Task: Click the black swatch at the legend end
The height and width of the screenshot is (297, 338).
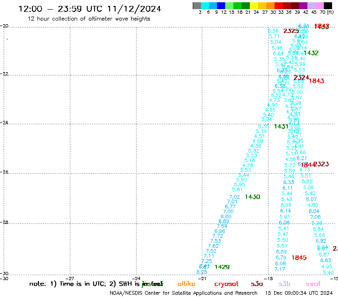Action: (x=327, y=5)
